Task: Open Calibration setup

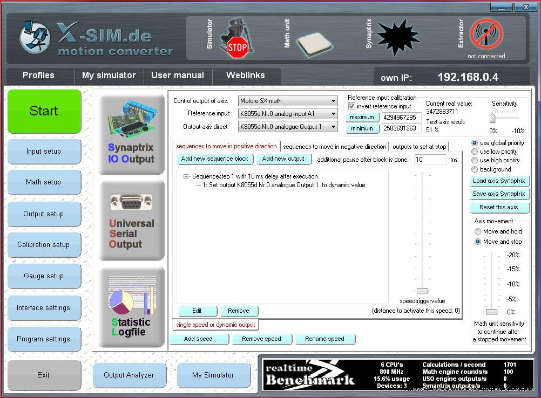Action: pos(44,245)
